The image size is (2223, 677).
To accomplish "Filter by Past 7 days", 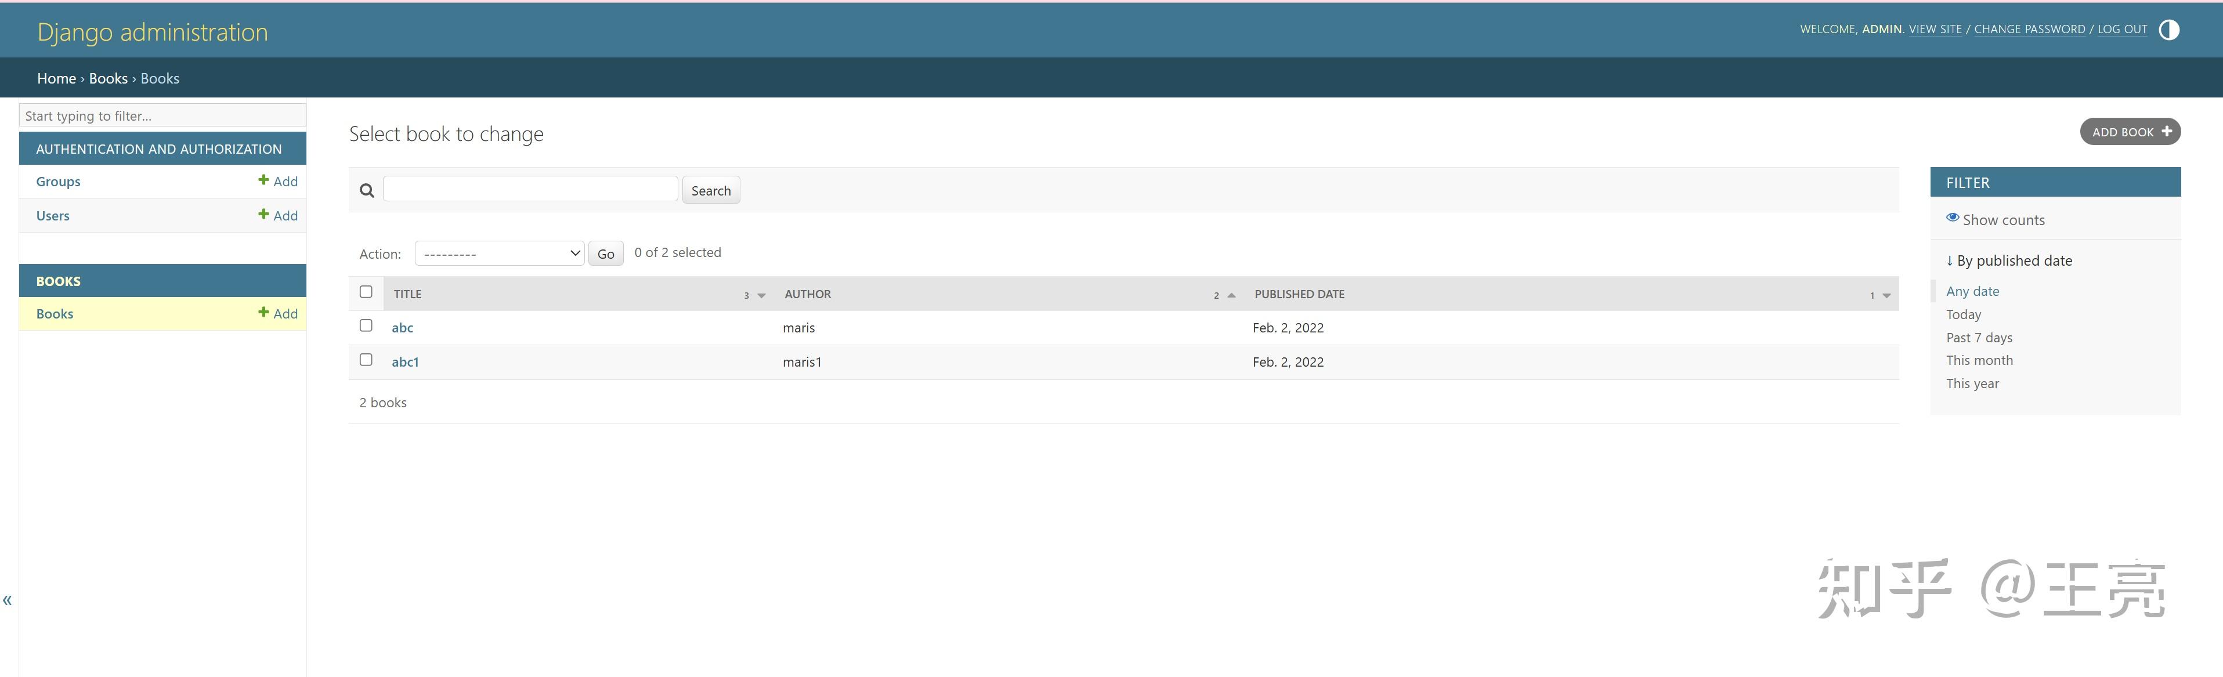I will [1979, 338].
